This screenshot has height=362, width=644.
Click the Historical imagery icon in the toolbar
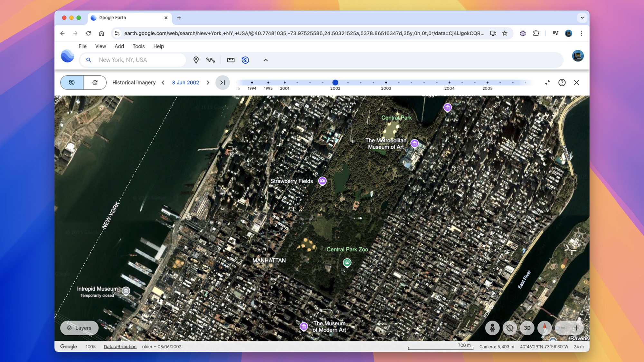[246, 60]
